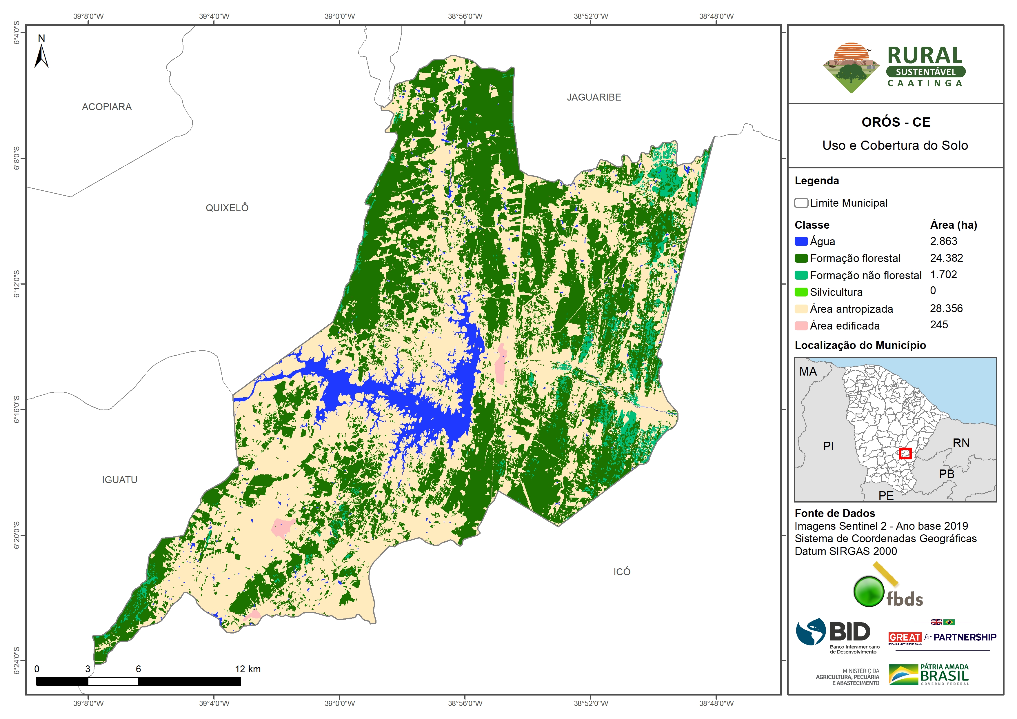Screen dimensions: 1017x719
Task: Click the Limite Municipal legend symbol
Action: [x=801, y=203]
